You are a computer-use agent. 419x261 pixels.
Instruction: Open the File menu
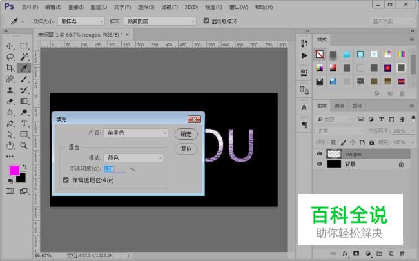tap(30, 7)
